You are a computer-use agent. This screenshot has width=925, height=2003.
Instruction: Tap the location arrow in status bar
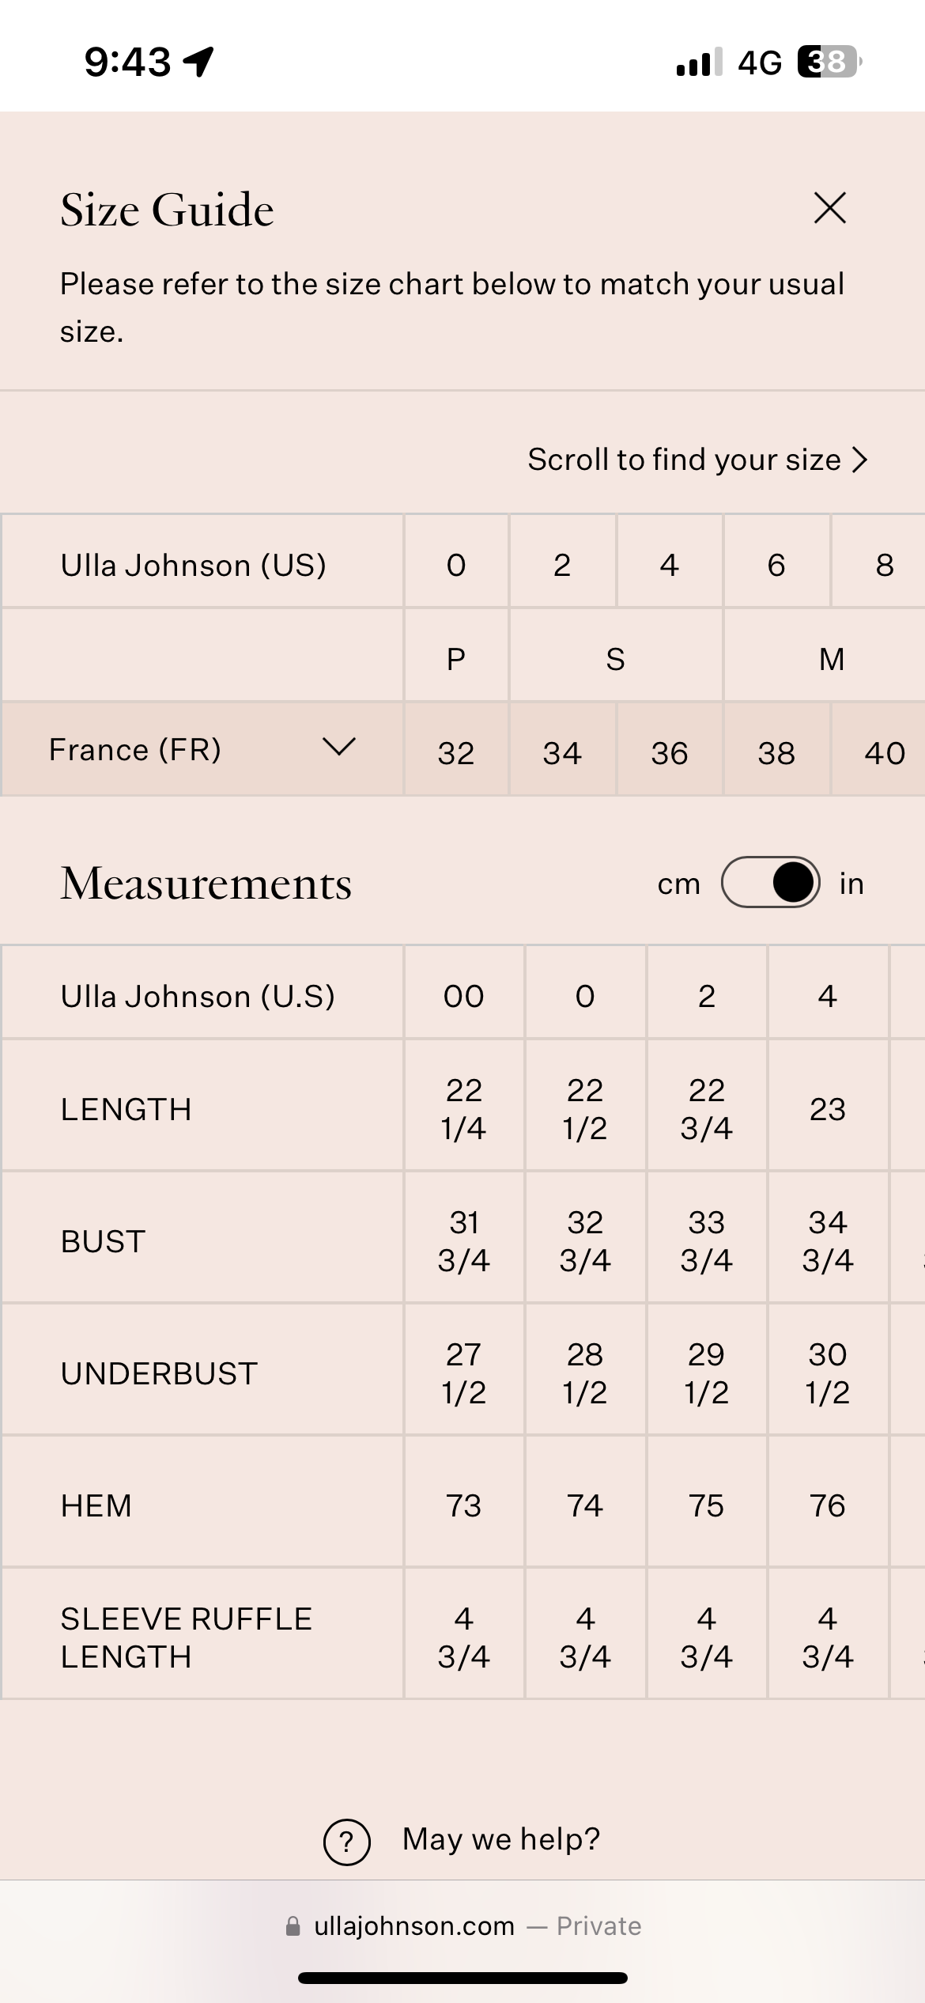pyautogui.click(x=198, y=62)
